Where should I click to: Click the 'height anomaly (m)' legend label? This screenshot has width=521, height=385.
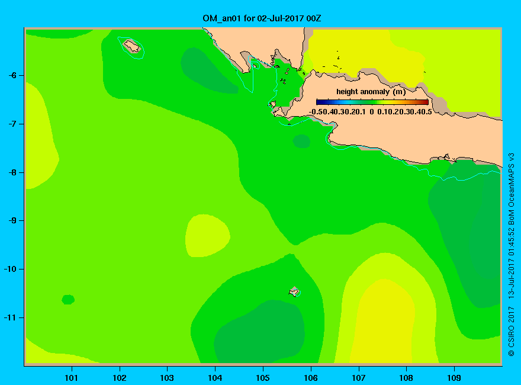371,92
